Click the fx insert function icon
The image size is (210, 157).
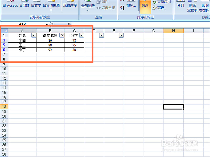(69, 24)
